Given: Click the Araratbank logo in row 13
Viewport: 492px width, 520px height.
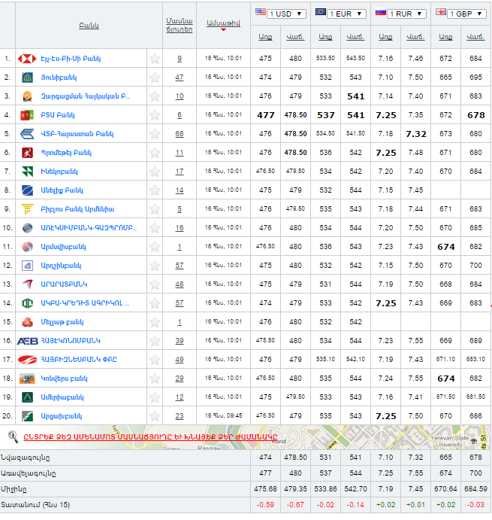Looking at the screenshot, I should click(x=27, y=284).
